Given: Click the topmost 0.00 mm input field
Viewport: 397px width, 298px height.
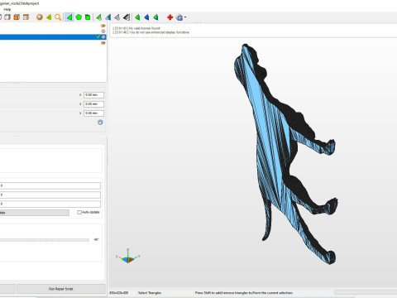Looking at the screenshot, I should [93, 95].
